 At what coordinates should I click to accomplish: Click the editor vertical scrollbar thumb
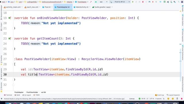pyautogui.click(x=180, y=65)
